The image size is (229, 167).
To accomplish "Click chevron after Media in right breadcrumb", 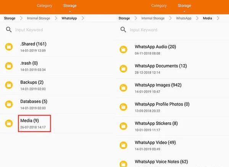I will pos(218,18).
